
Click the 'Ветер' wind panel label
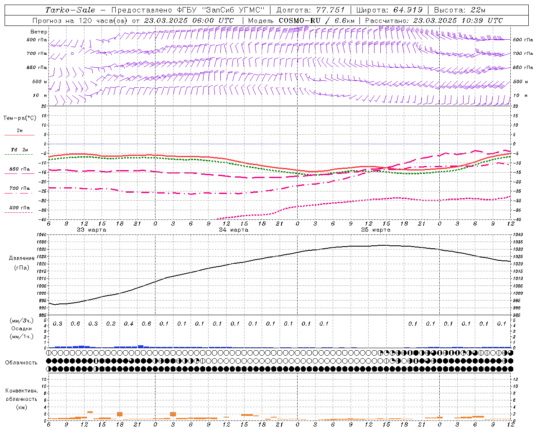click(x=39, y=32)
